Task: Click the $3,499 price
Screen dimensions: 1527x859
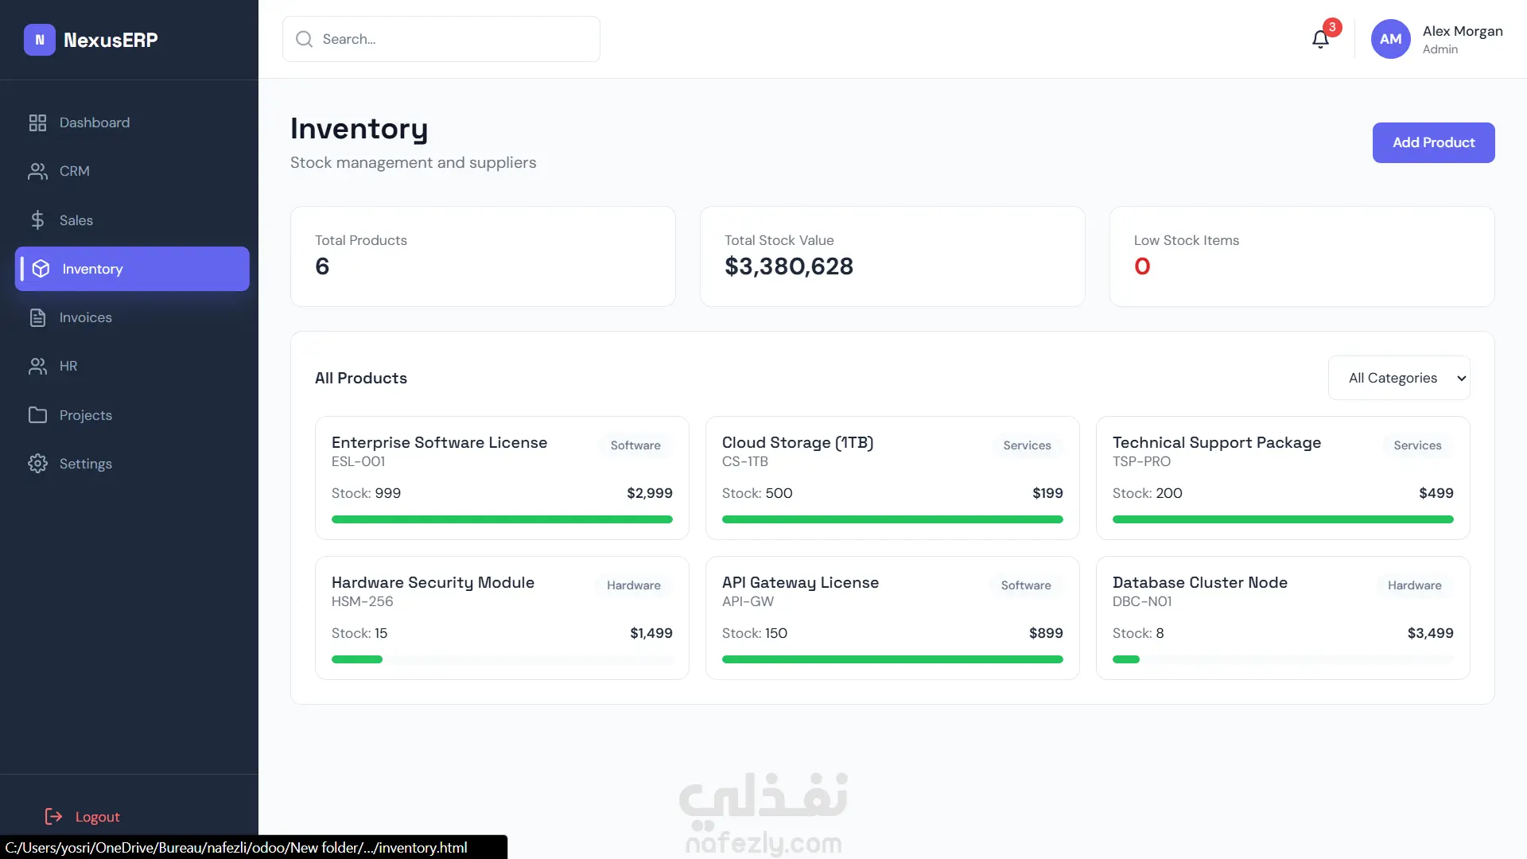Action: [x=1431, y=633]
